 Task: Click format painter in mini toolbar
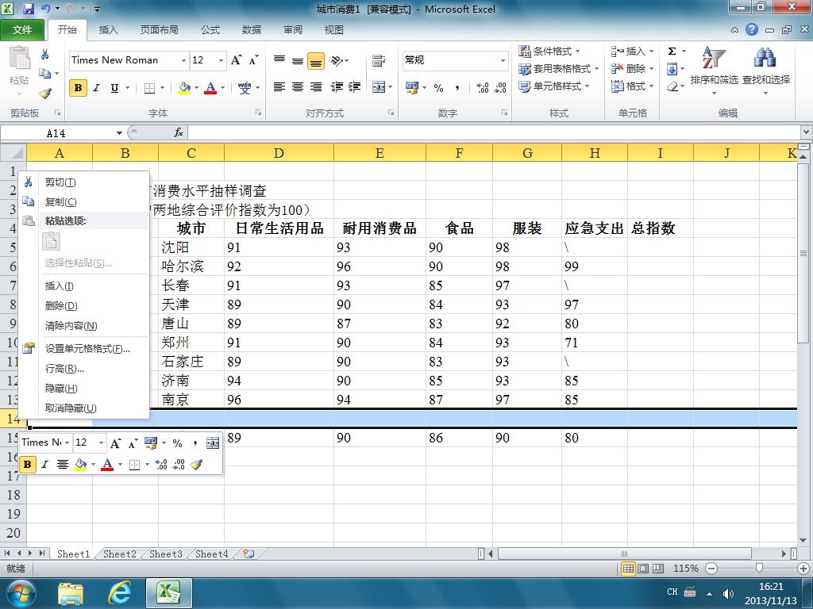[x=196, y=465]
